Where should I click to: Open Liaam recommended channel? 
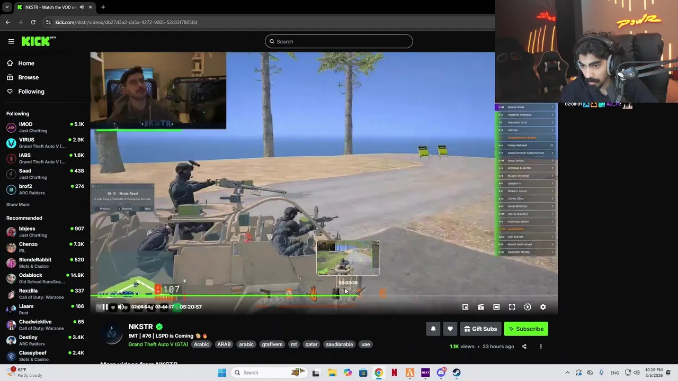(45, 309)
